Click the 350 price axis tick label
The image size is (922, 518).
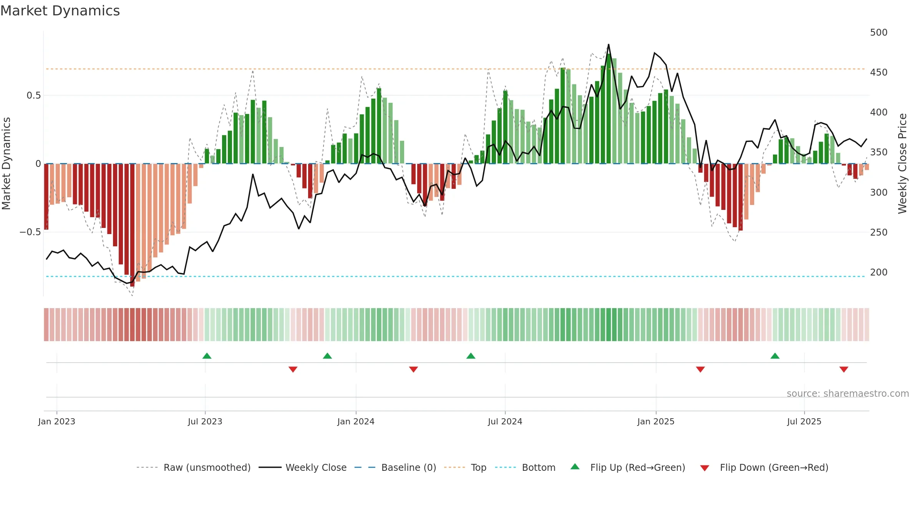click(879, 152)
